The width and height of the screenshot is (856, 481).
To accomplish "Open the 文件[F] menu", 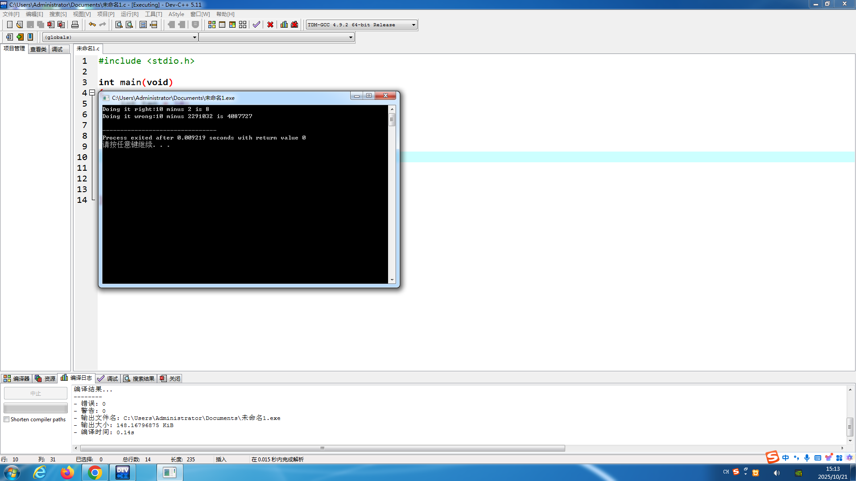I will 11,14.
